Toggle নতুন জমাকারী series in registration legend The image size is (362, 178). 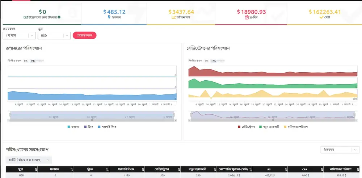[269, 127]
